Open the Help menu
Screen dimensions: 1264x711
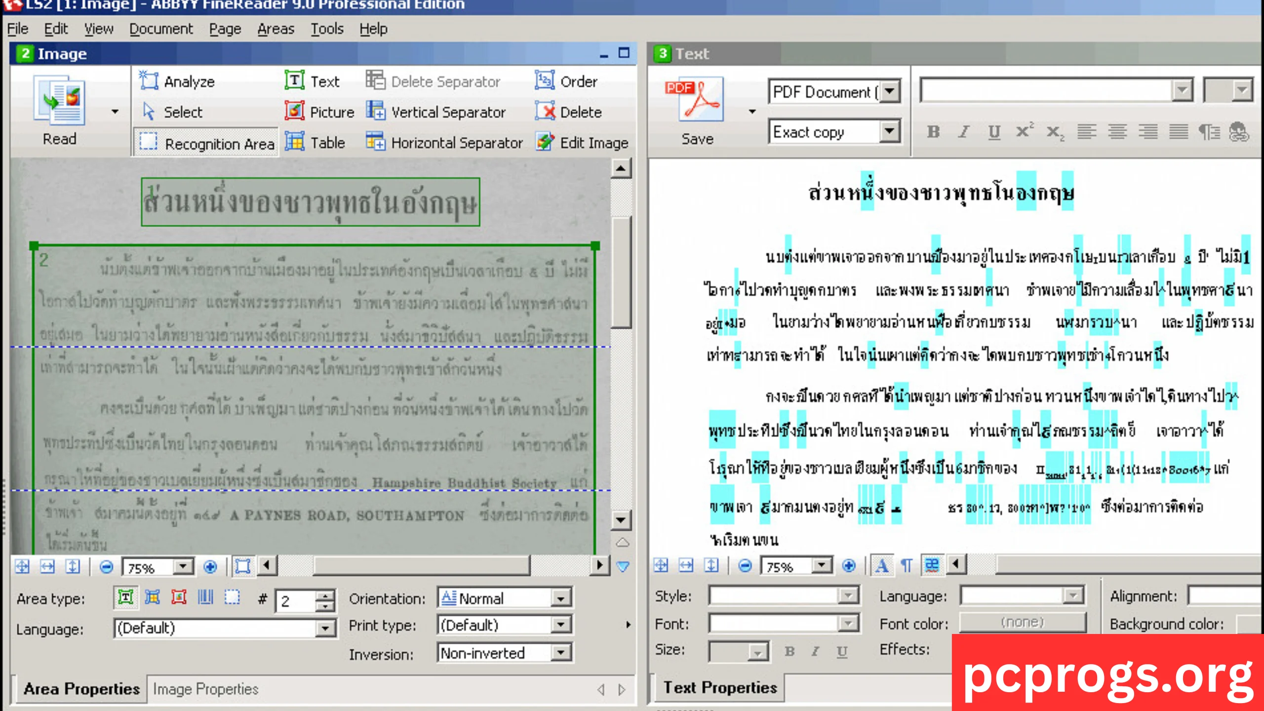(373, 29)
